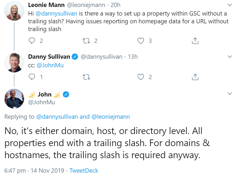Click the Danny Sullivan display name

(x=49, y=57)
